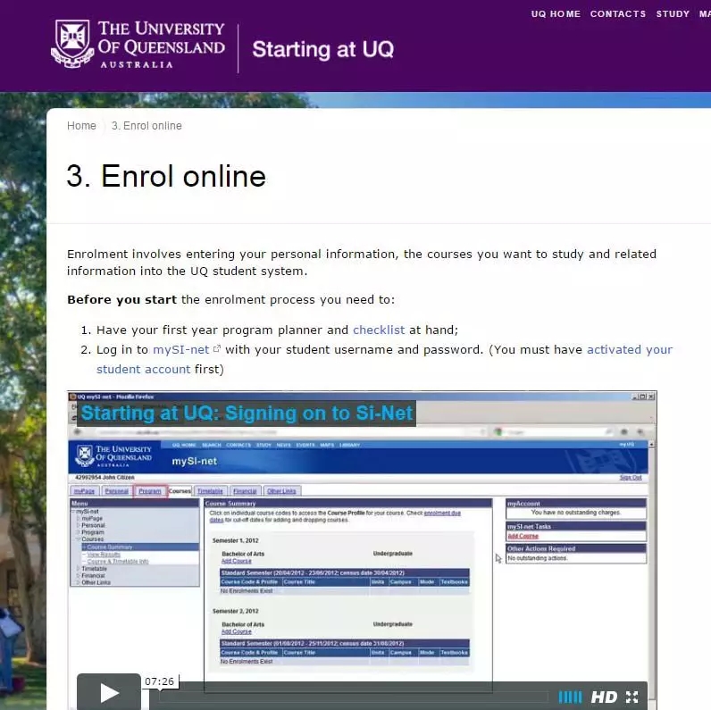
Task: Open the mySI-net login link
Action: pyautogui.click(x=181, y=349)
